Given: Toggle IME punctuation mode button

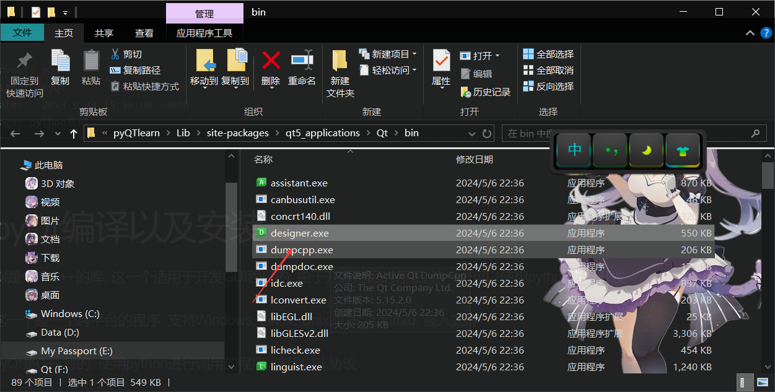Looking at the screenshot, I should pos(610,150).
